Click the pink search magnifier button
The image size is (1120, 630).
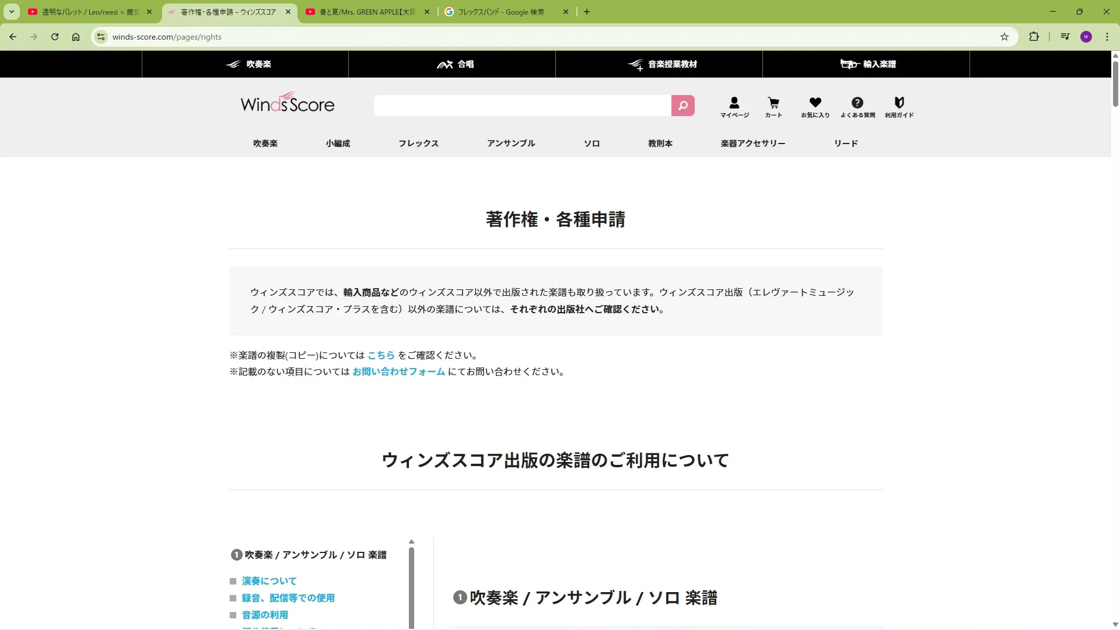[682, 106]
